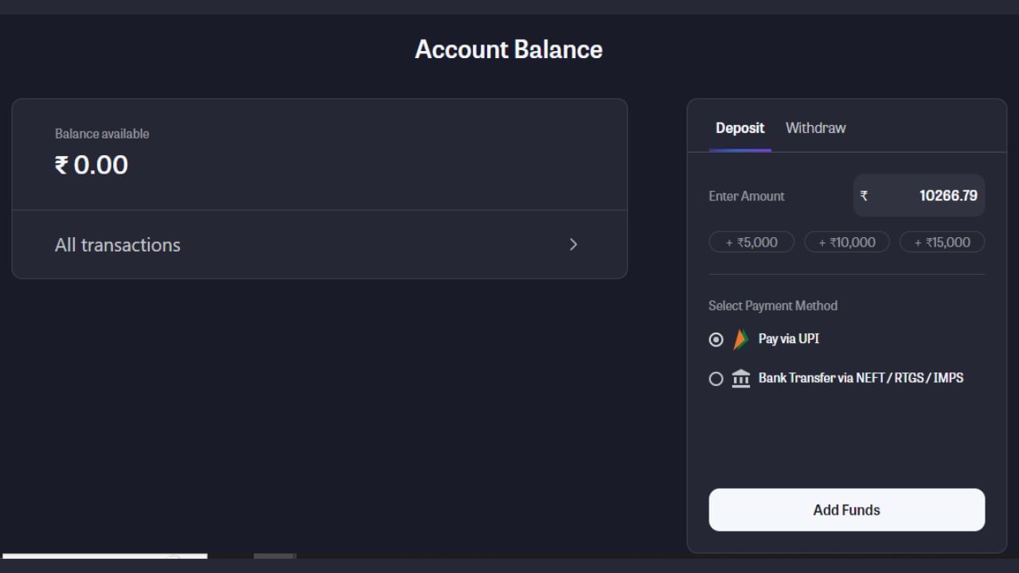The width and height of the screenshot is (1019, 573).
Task: Add ₹15,000 using the quick amount chip
Action: pos(942,242)
